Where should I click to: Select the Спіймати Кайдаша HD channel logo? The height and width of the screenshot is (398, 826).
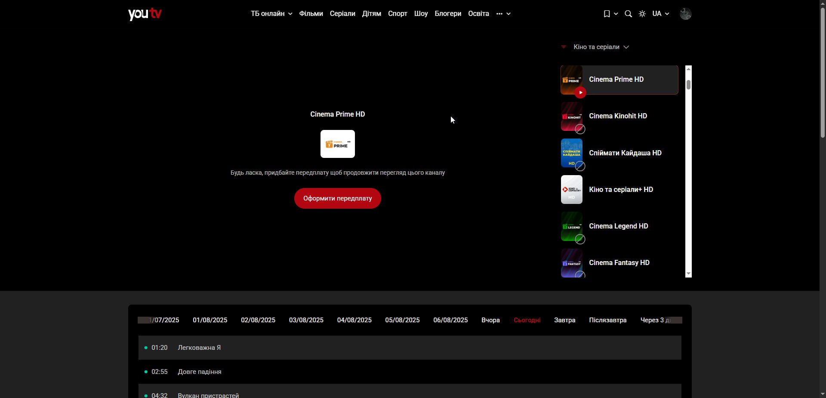point(571,153)
